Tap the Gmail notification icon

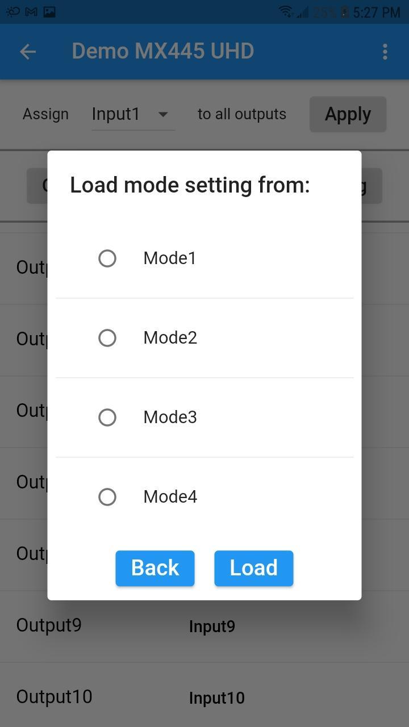pyautogui.click(x=31, y=12)
